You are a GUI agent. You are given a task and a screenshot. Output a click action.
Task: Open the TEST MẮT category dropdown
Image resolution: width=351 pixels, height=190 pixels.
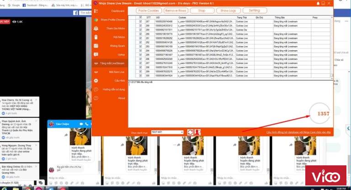167,132
